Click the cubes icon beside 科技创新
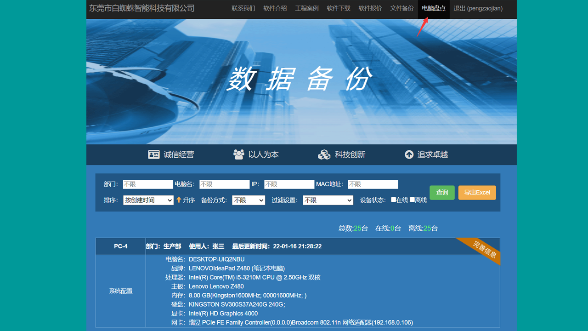The width and height of the screenshot is (588, 331). coord(324,154)
